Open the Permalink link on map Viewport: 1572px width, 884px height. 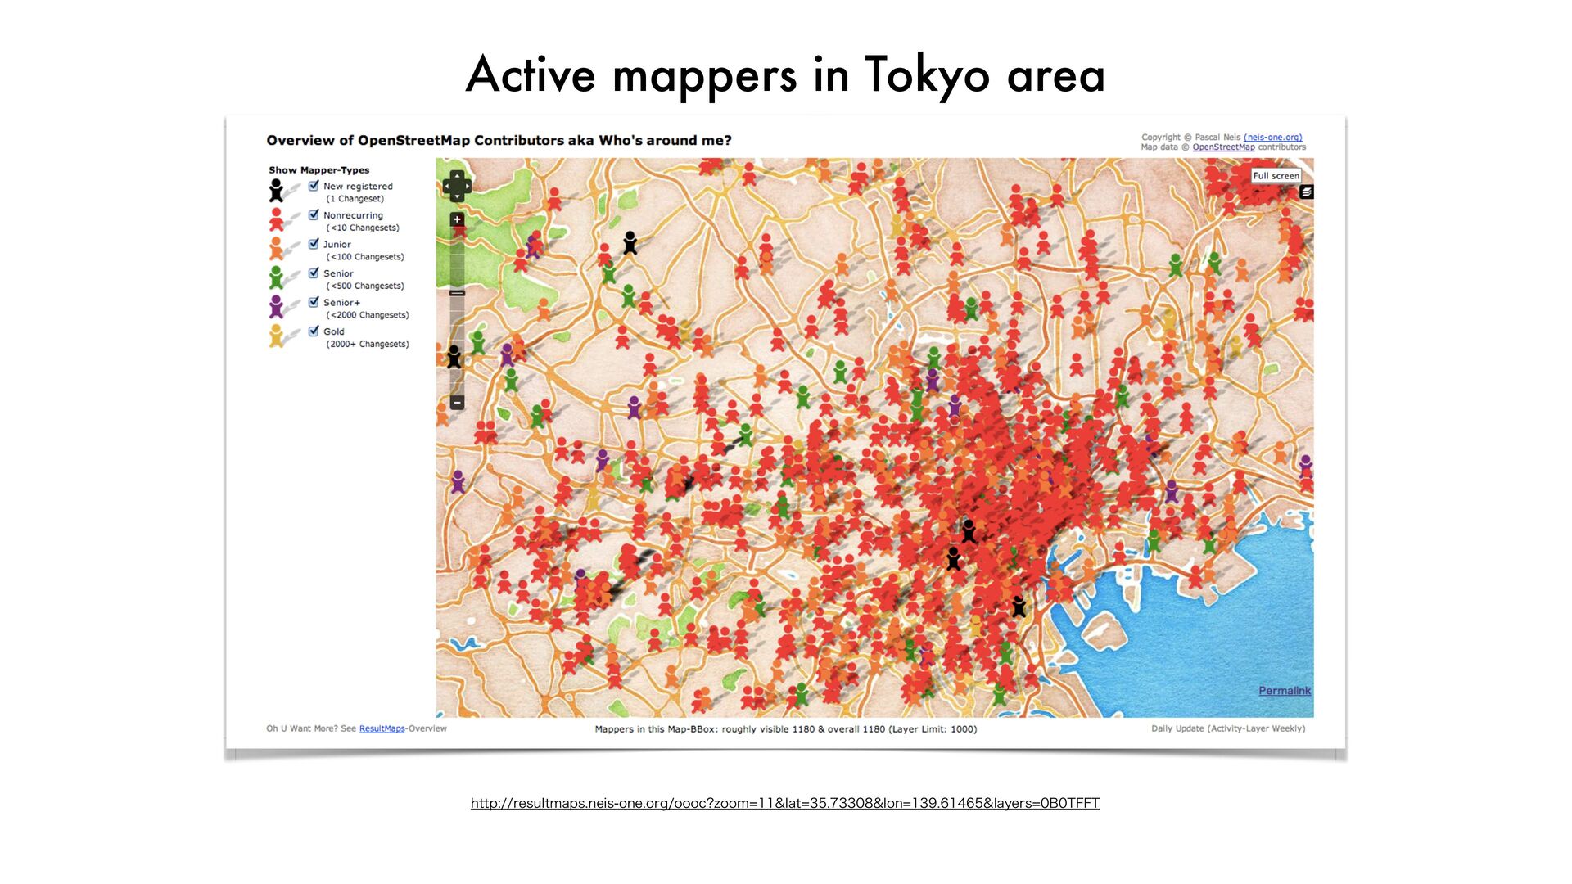pos(1284,691)
